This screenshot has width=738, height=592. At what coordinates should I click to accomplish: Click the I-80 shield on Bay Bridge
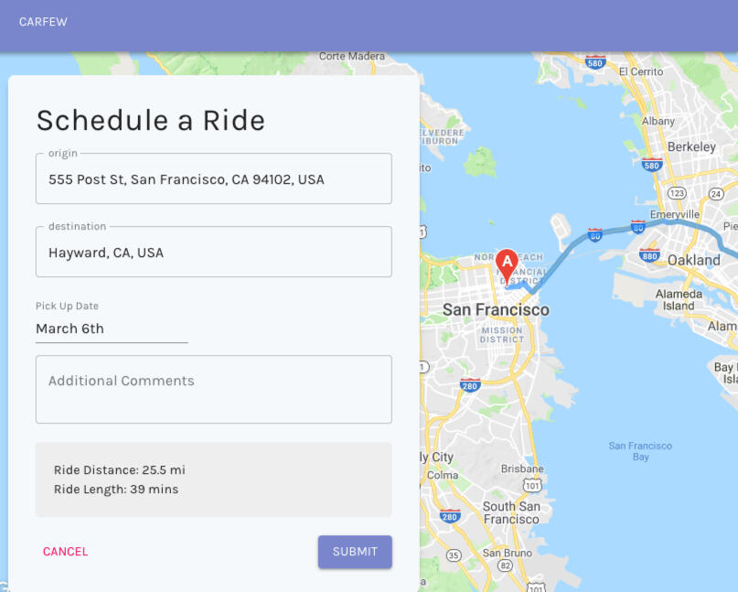click(x=595, y=234)
